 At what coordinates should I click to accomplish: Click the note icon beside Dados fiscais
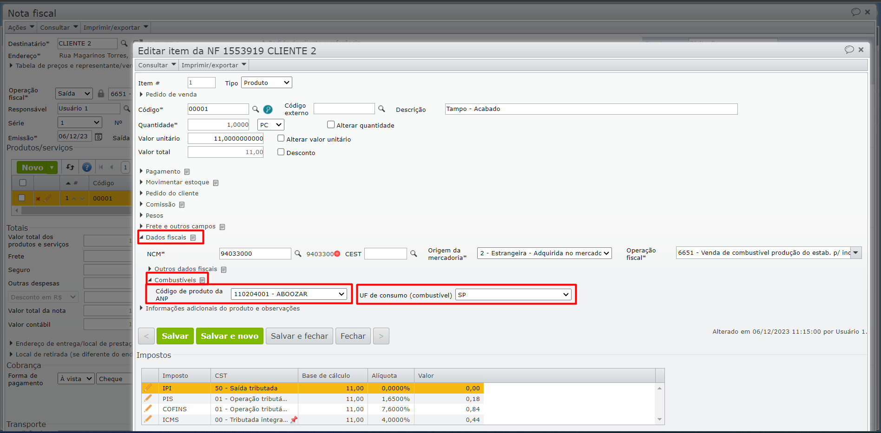pos(193,238)
